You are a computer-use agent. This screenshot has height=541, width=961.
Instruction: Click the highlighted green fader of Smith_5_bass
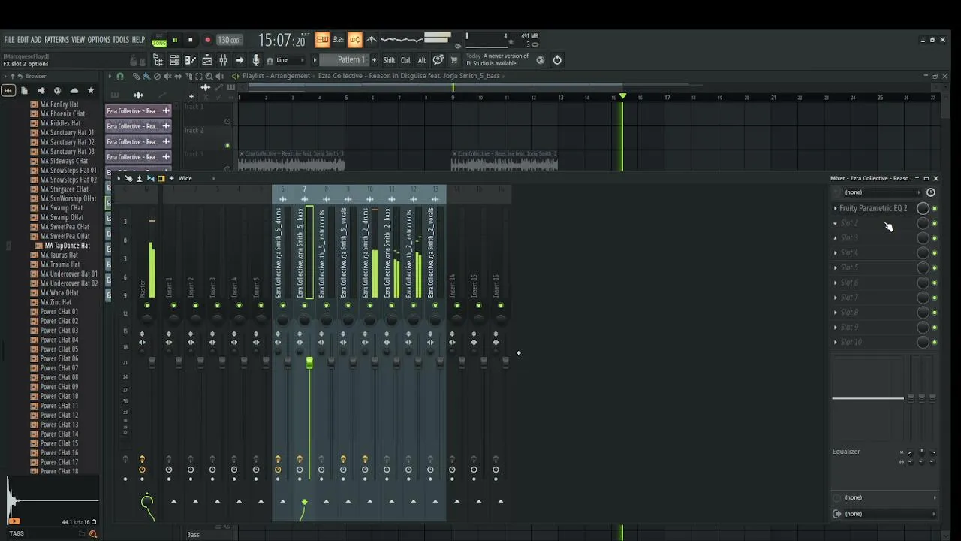(x=309, y=364)
